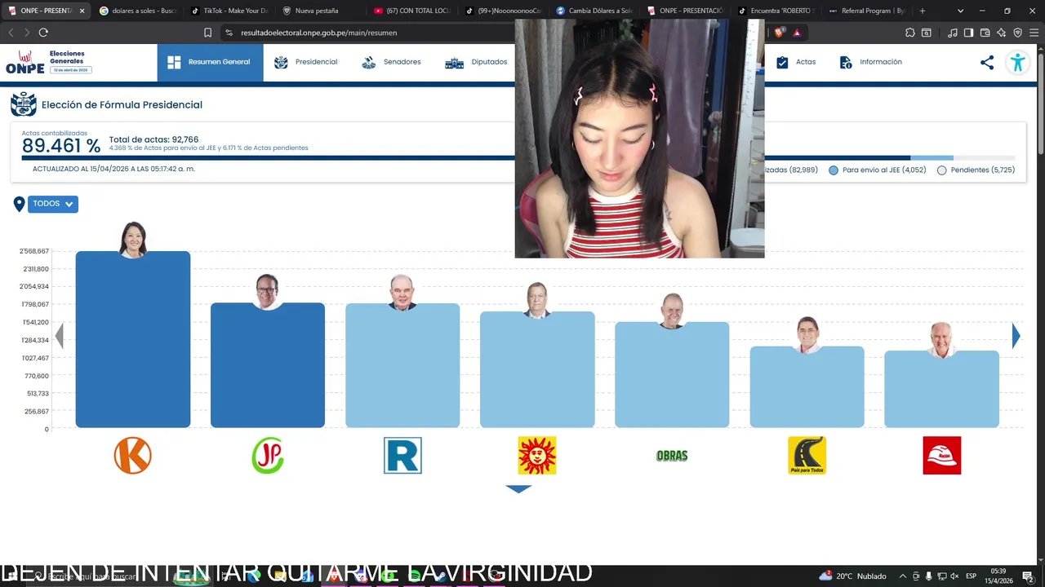The height and width of the screenshot is (587, 1045).
Task: Toggle the browser sidebar panel icon
Action: pos(968,33)
